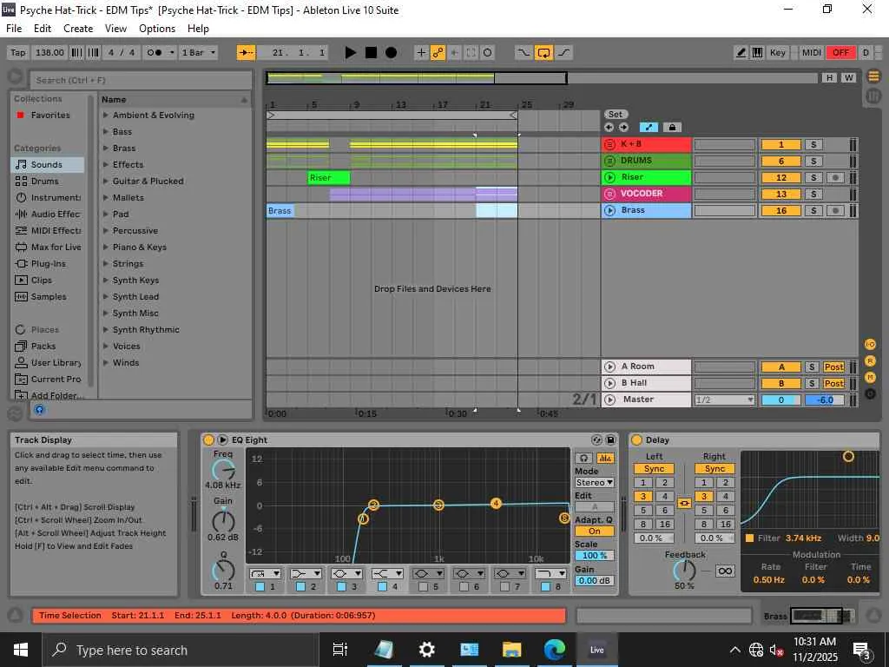Toggle Punch-Out switch
This screenshot has height=667, width=889.
click(x=563, y=53)
